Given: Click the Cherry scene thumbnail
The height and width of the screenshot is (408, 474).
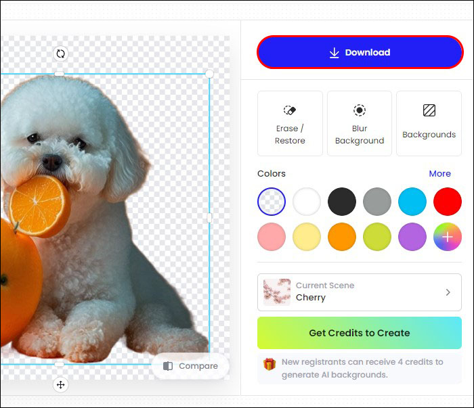Looking at the screenshot, I should (276, 292).
